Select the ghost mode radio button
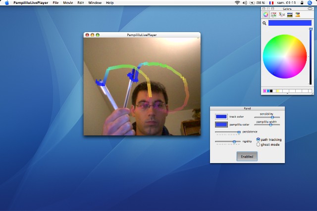This screenshot has width=317, height=211. tap(258, 144)
